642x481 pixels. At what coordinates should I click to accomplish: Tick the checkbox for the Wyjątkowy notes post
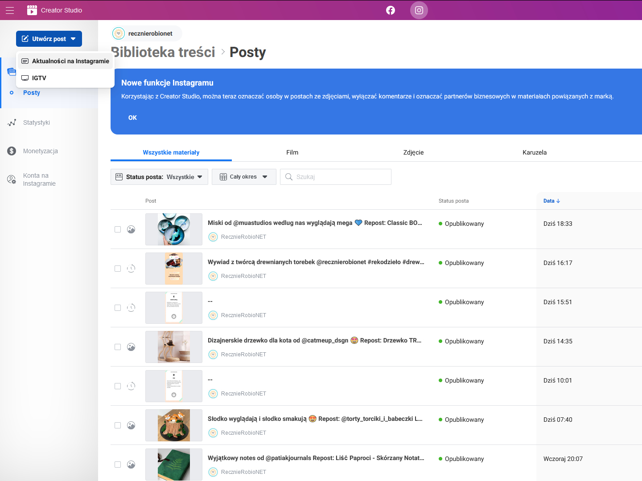pos(118,465)
